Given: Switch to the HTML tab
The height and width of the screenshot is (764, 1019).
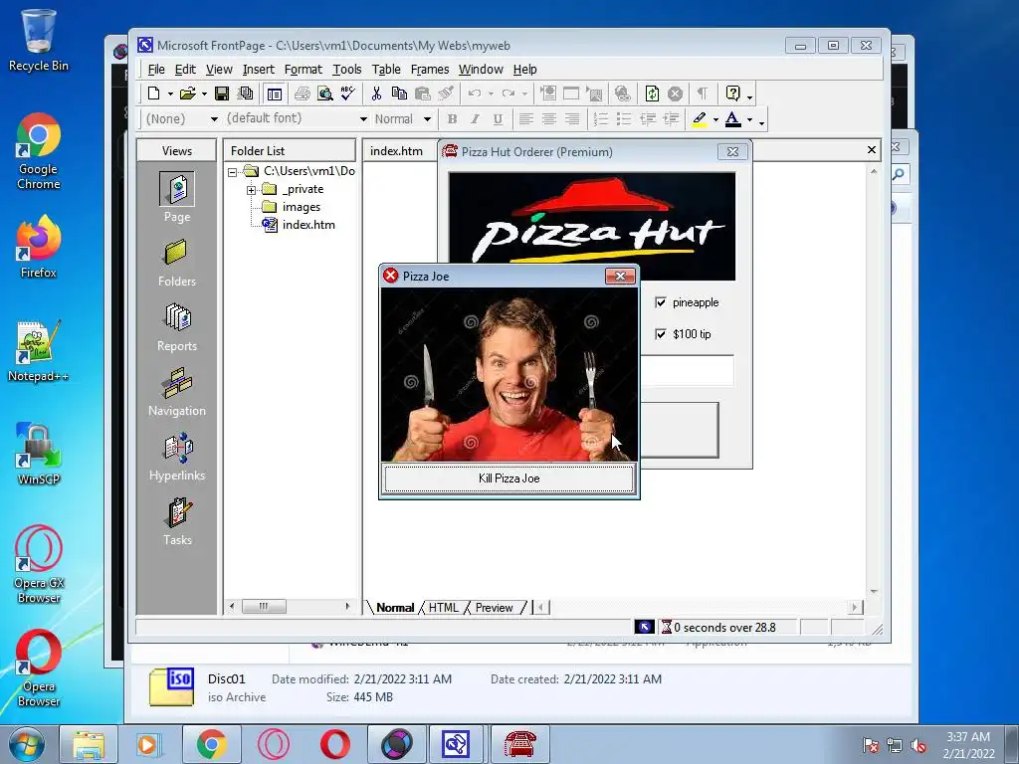Looking at the screenshot, I should click(443, 608).
